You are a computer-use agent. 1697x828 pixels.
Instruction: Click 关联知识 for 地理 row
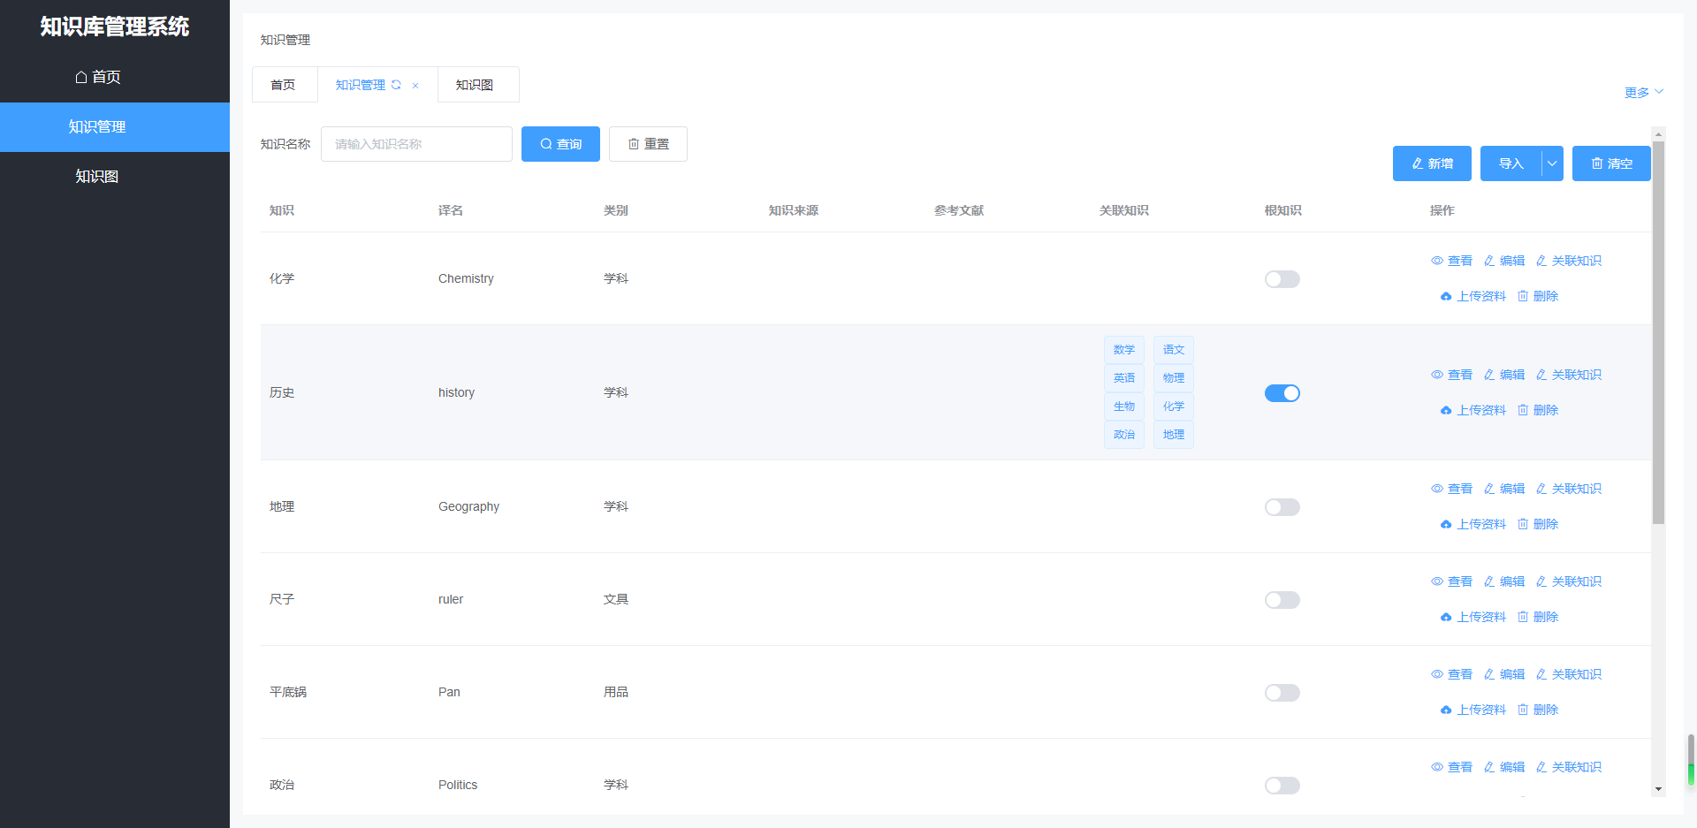click(x=1569, y=489)
